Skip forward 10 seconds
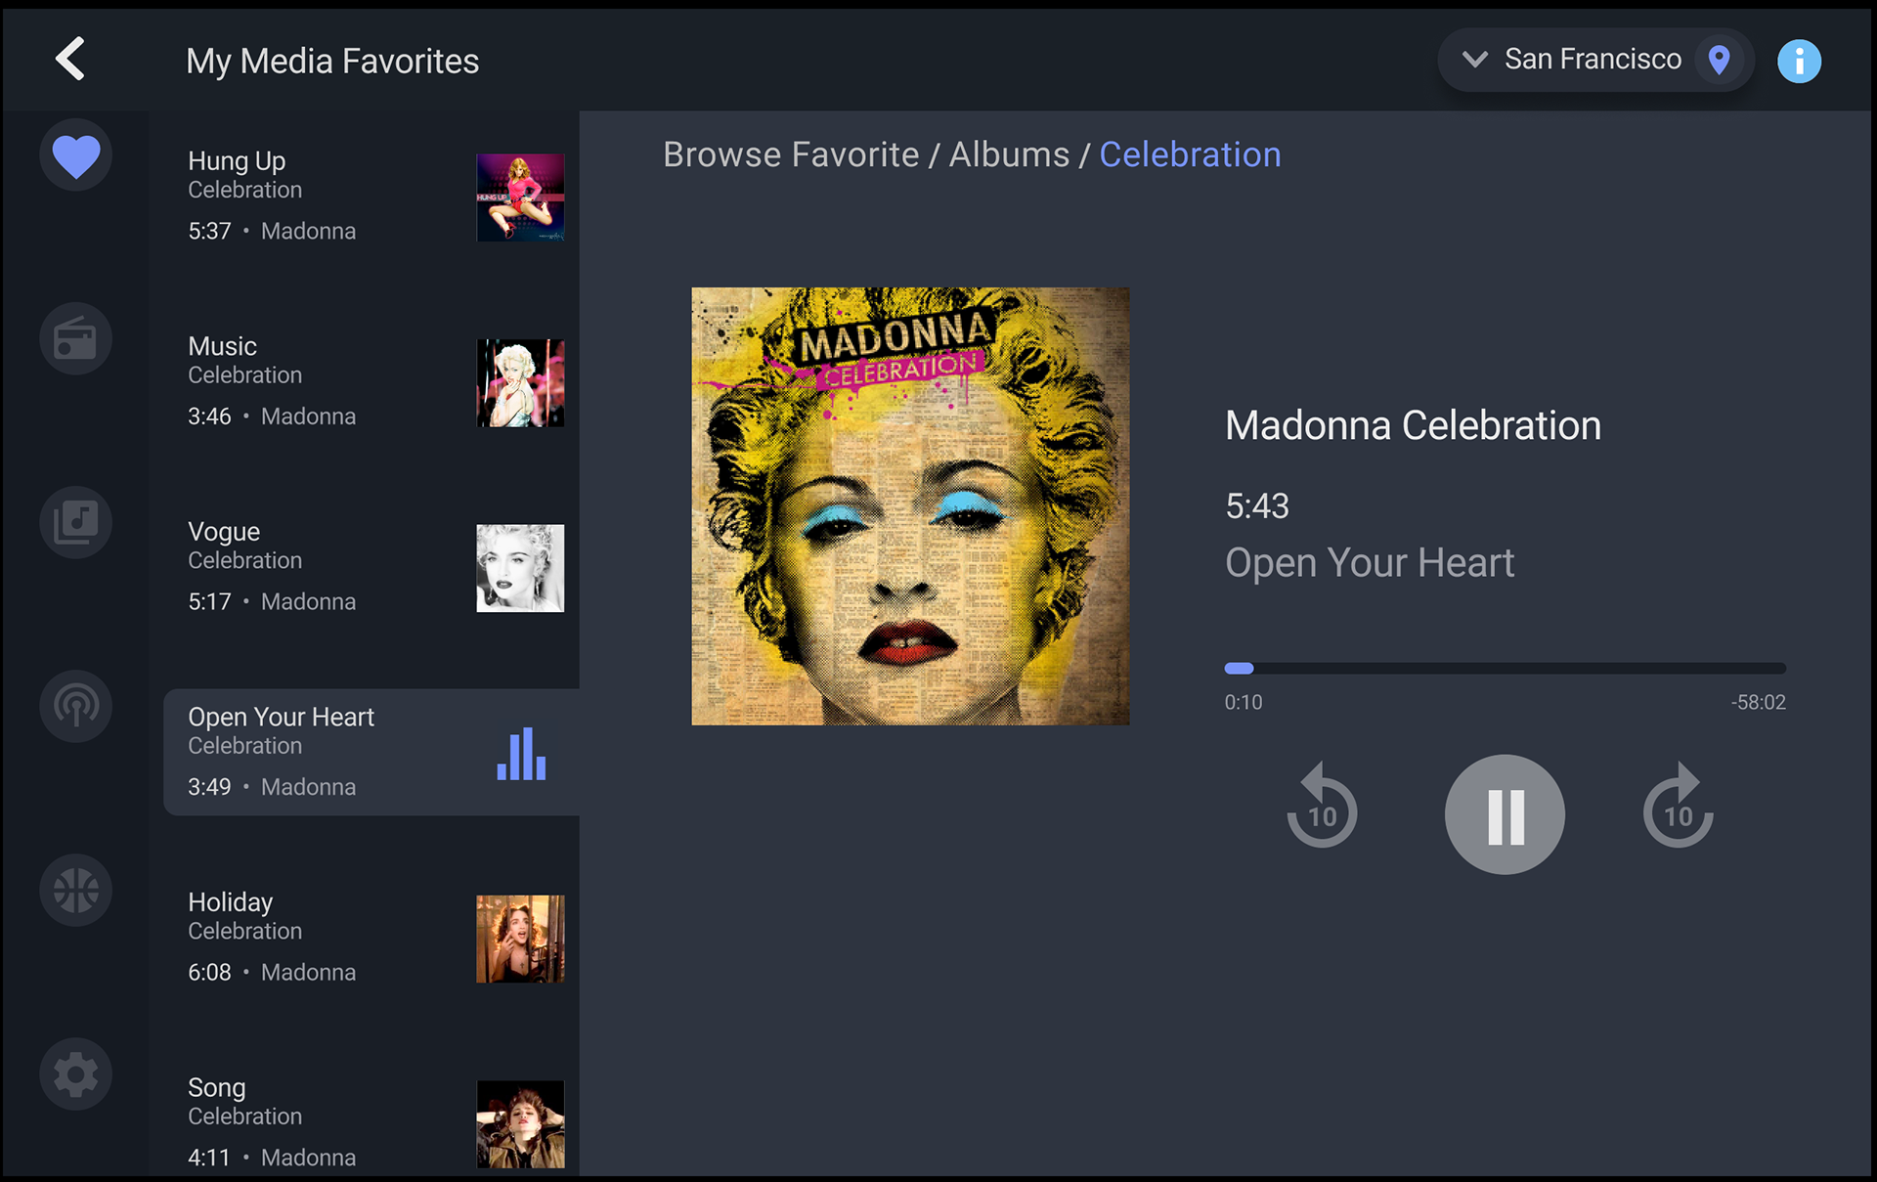The width and height of the screenshot is (1877, 1182). pos(1678,809)
